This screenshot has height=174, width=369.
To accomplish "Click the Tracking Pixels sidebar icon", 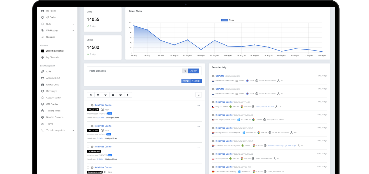I will 43,111.
